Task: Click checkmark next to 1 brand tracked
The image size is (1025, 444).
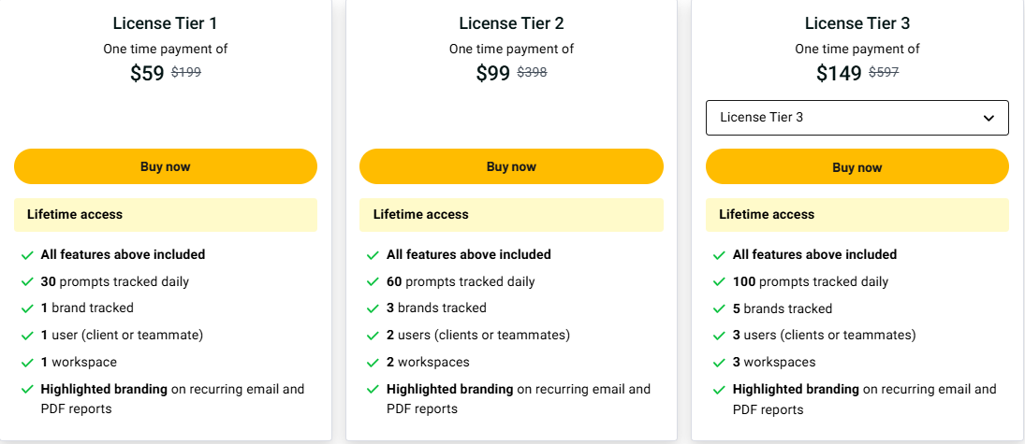Action: click(27, 308)
